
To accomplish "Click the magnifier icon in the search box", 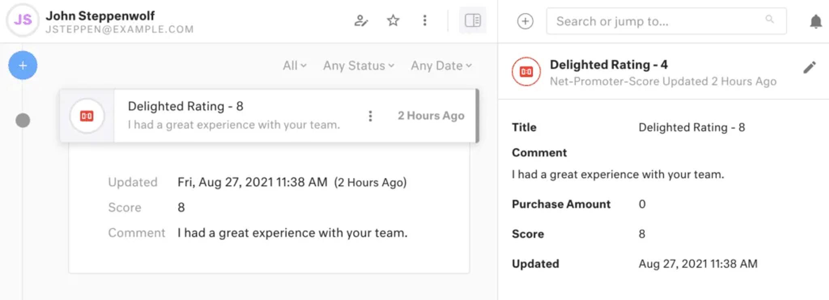I will pos(769,19).
